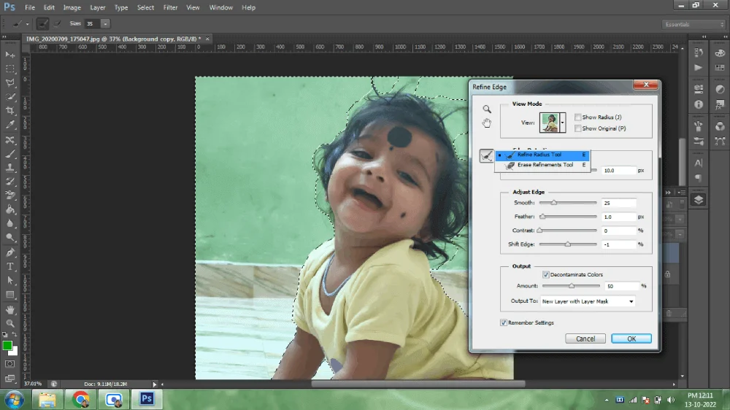Uncheck Decontaminate Colors

coord(545,274)
